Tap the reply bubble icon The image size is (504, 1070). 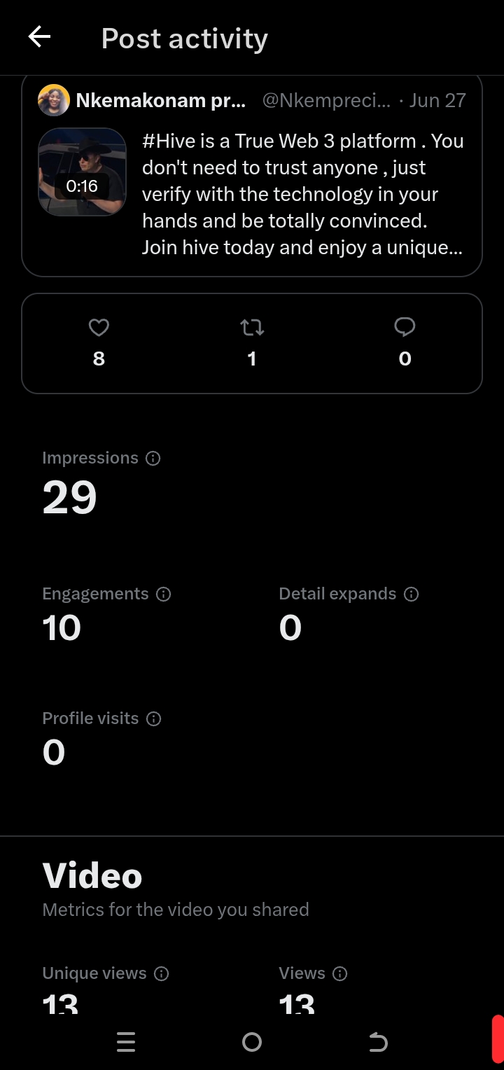405,327
